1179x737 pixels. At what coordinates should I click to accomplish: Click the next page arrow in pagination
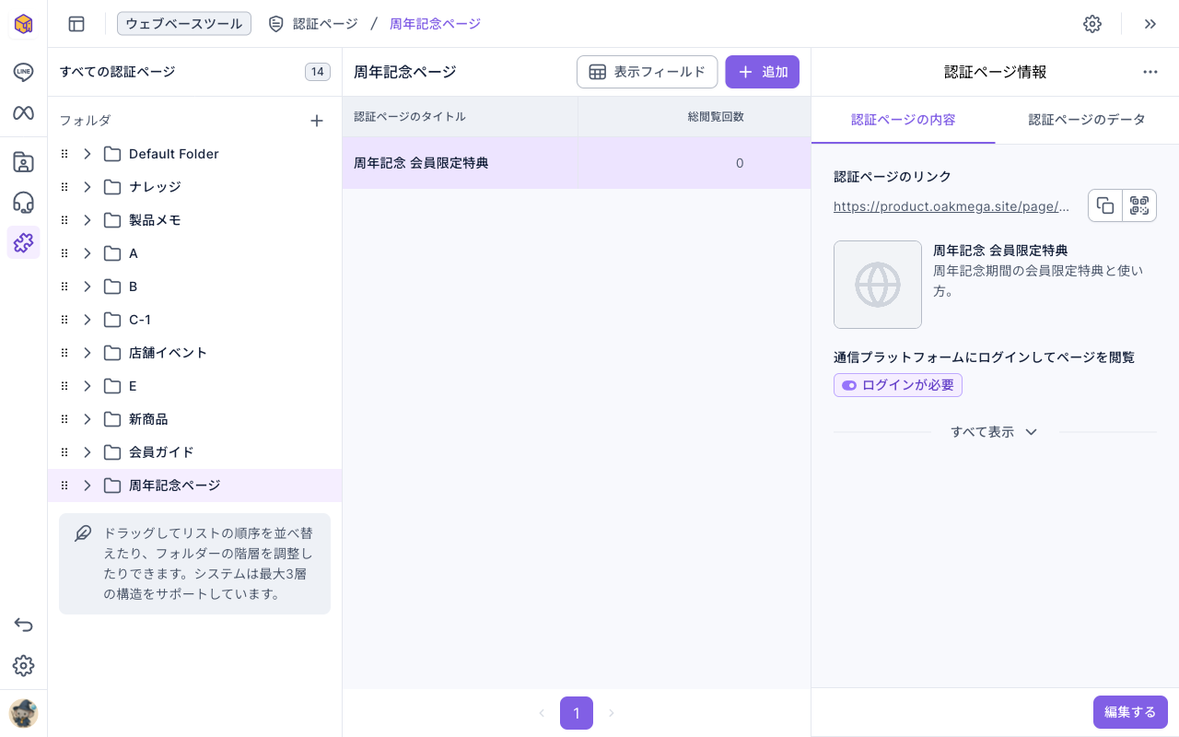[x=612, y=713]
